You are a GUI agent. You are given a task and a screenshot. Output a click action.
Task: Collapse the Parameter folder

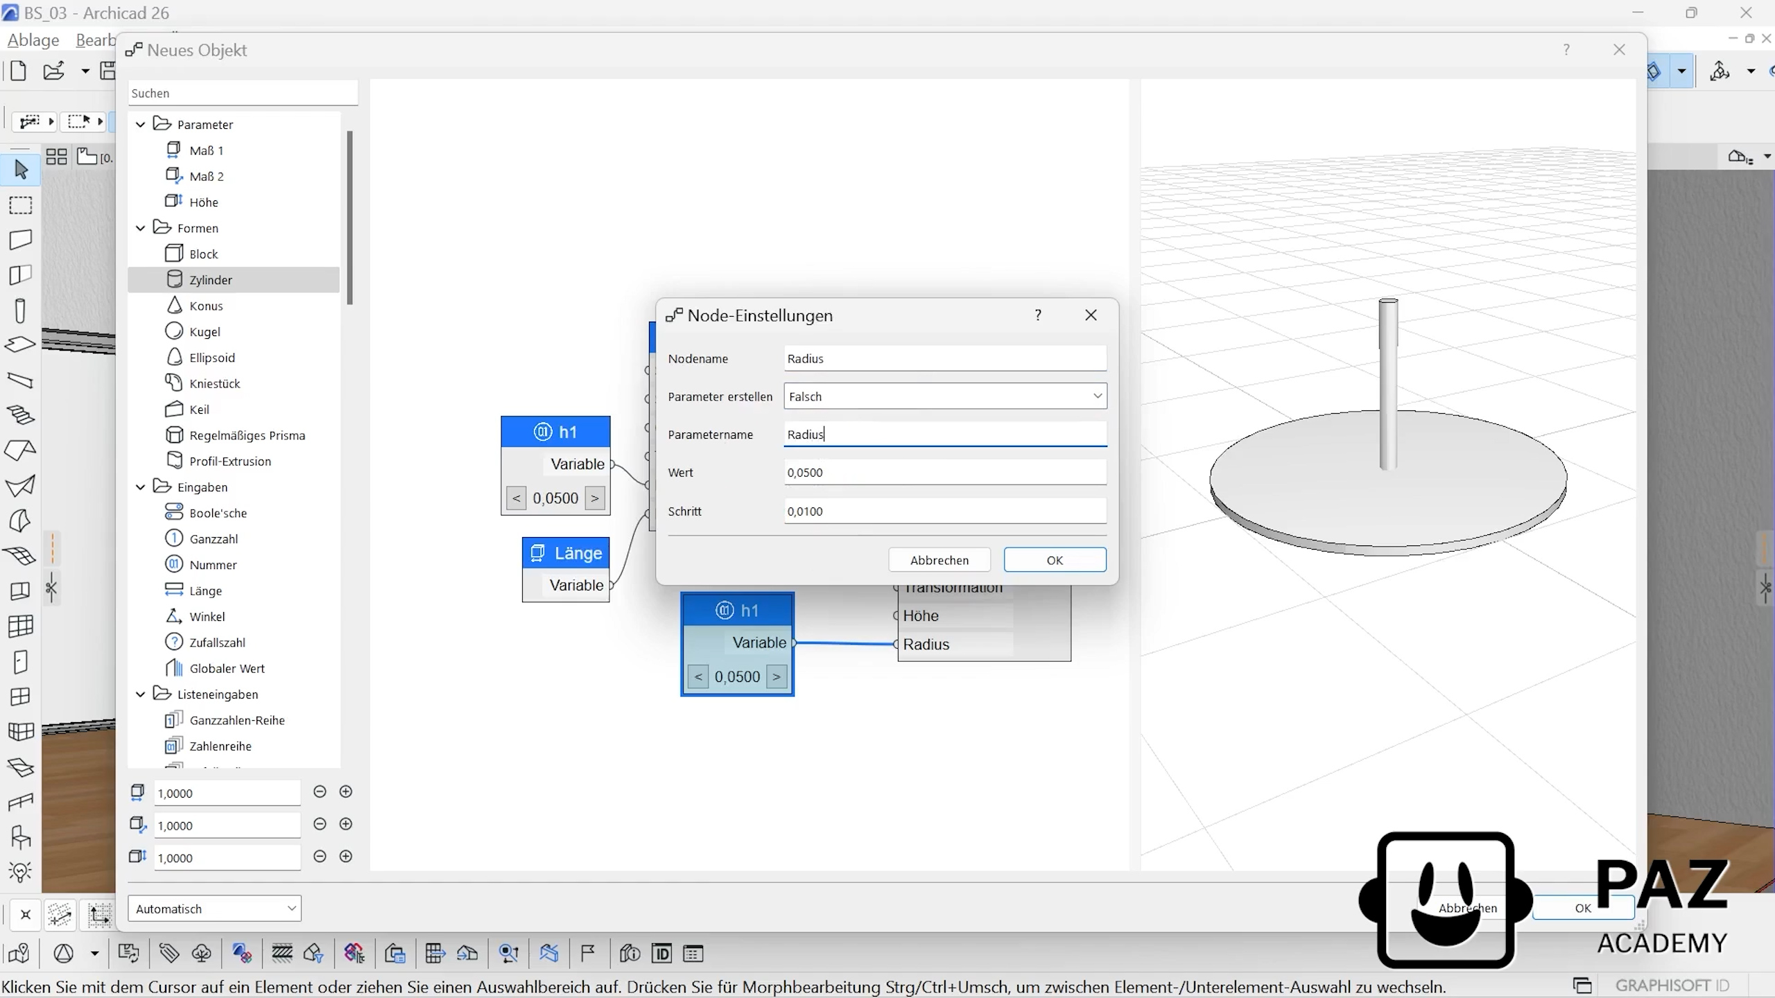click(141, 124)
